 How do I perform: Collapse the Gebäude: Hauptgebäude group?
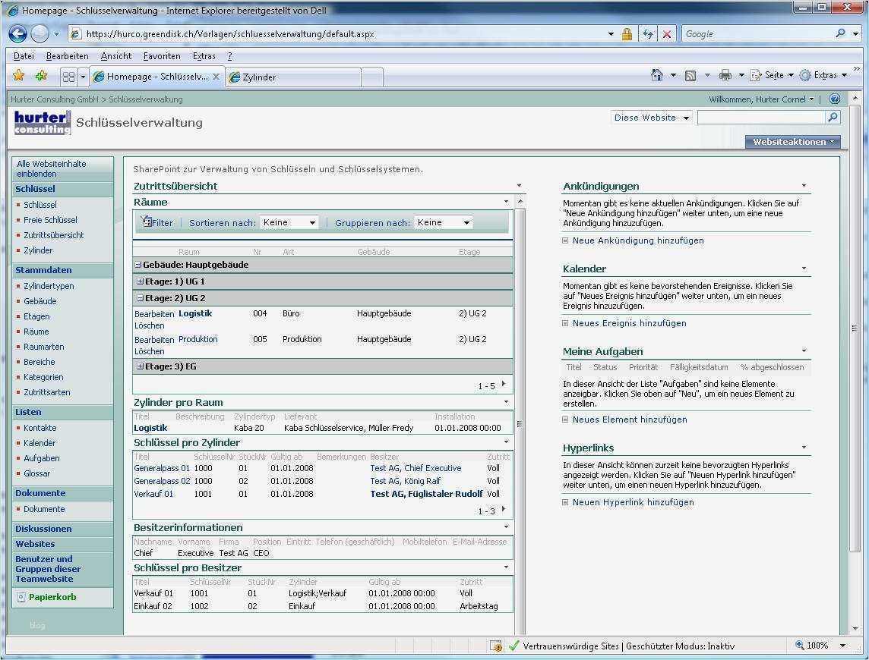pos(138,265)
